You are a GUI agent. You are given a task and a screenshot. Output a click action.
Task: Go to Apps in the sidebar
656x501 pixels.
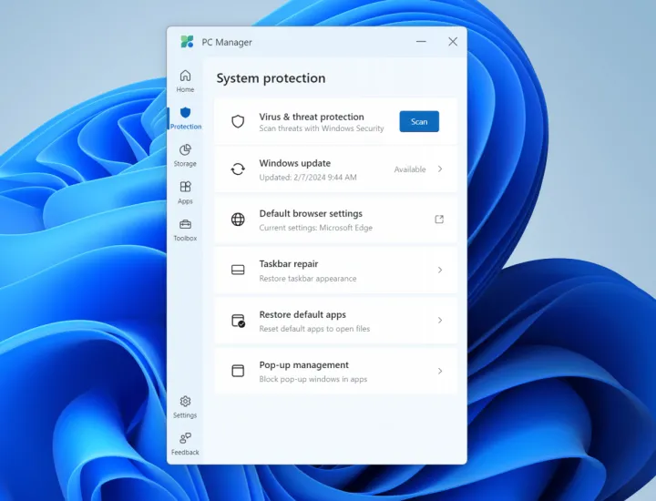[185, 188]
